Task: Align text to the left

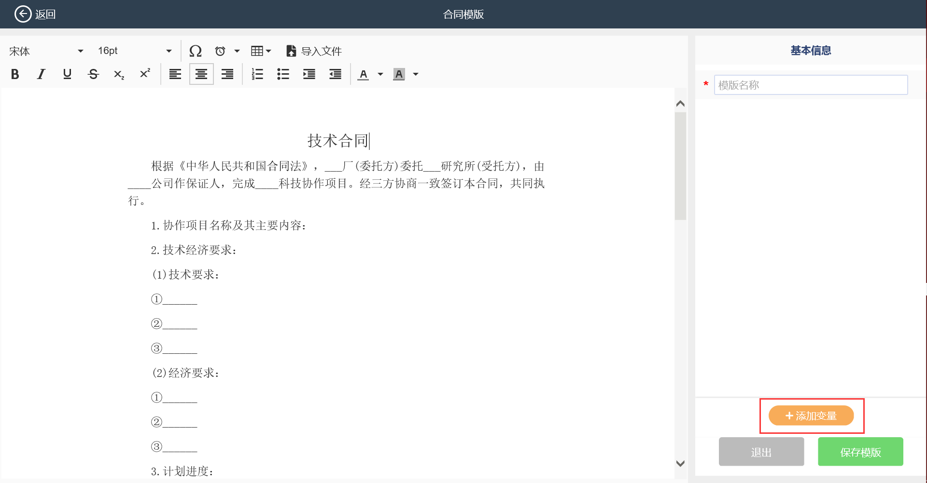Action: 175,74
